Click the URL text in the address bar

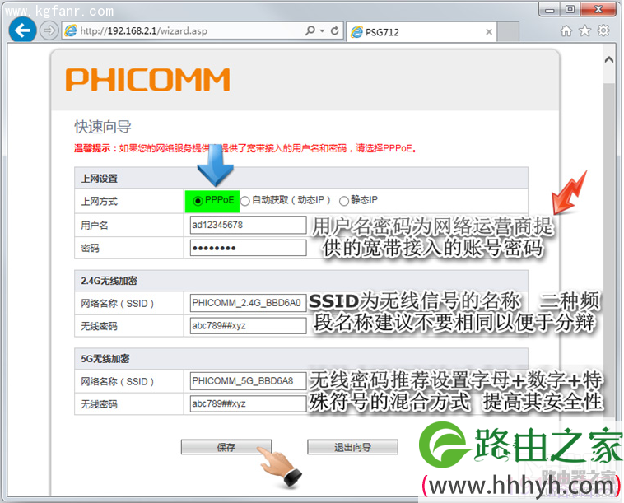point(144,30)
